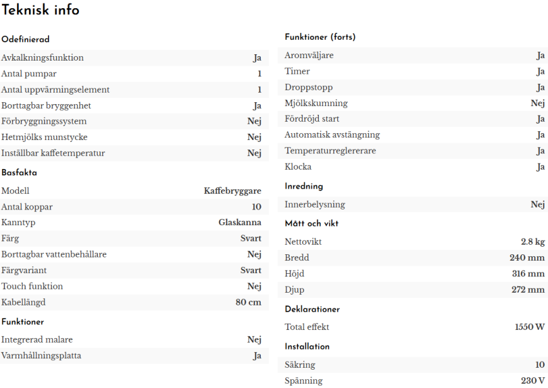The width and height of the screenshot is (548, 388).
Task: Select the Odefinierad section header
Action: (25, 39)
